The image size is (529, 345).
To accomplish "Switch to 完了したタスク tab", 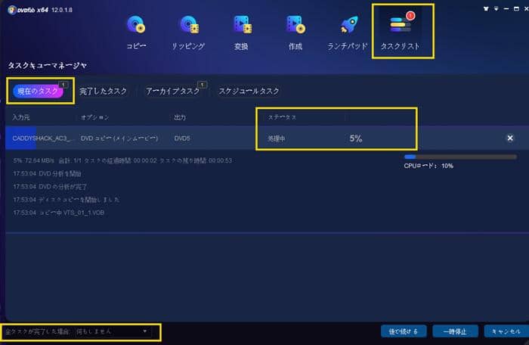I will (x=104, y=91).
